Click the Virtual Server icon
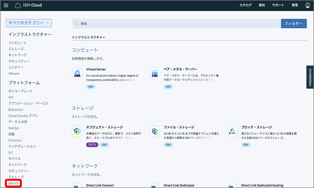 (x=77, y=73)
